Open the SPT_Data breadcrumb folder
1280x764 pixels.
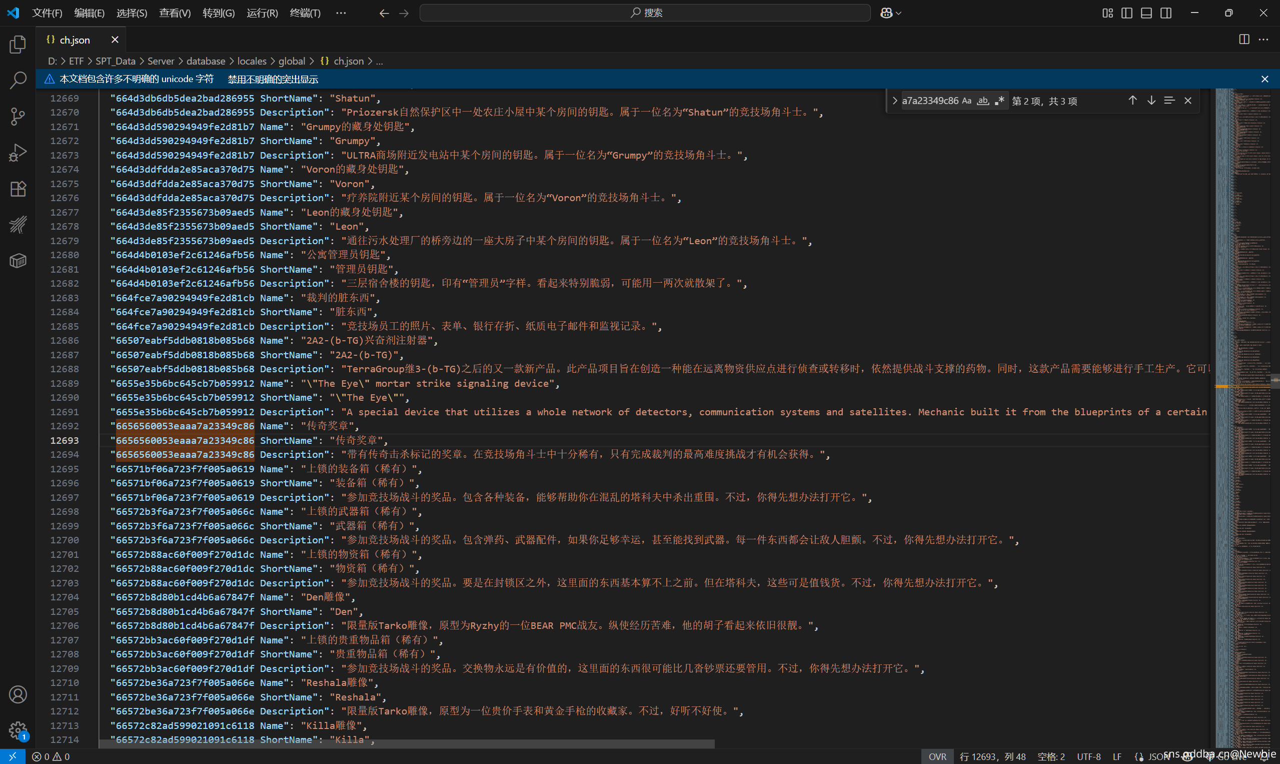pos(115,61)
